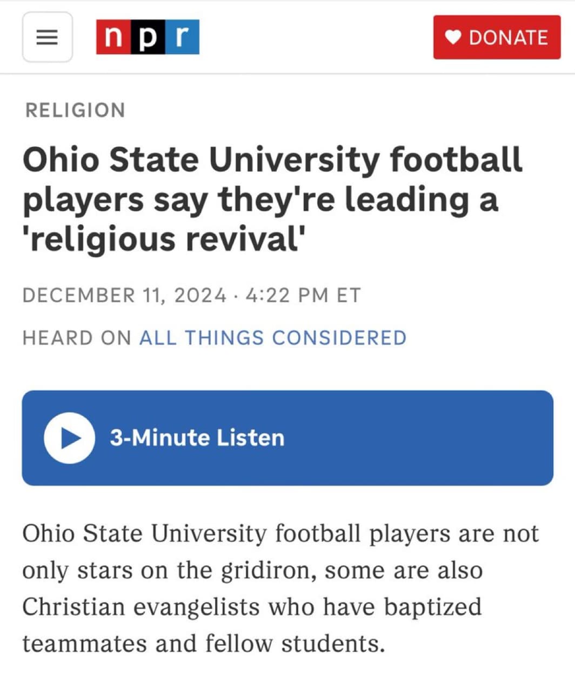Open the hamburger navigation menu
The image size is (575, 675).
click(48, 37)
